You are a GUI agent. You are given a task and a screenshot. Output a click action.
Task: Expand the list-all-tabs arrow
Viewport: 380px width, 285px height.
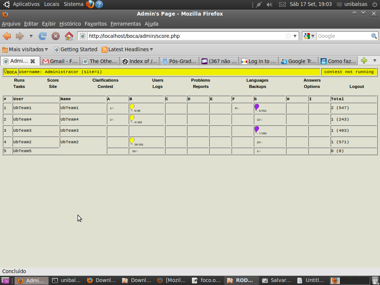[374, 61]
